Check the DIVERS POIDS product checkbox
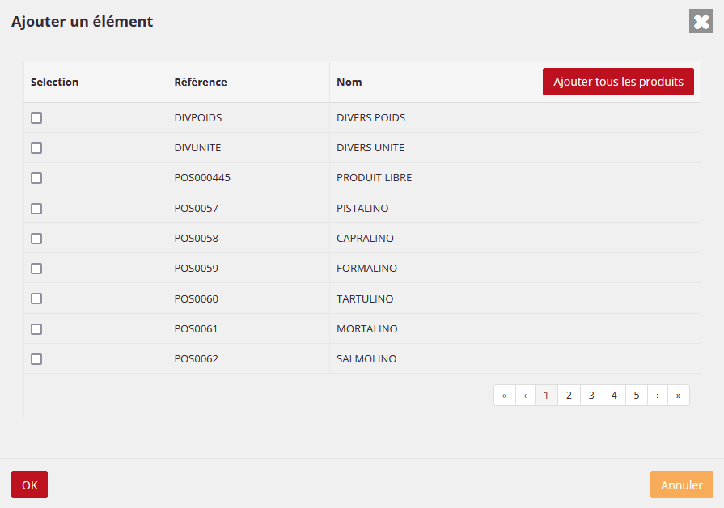Image resolution: width=724 pixels, height=508 pixels. coord(36,118)
